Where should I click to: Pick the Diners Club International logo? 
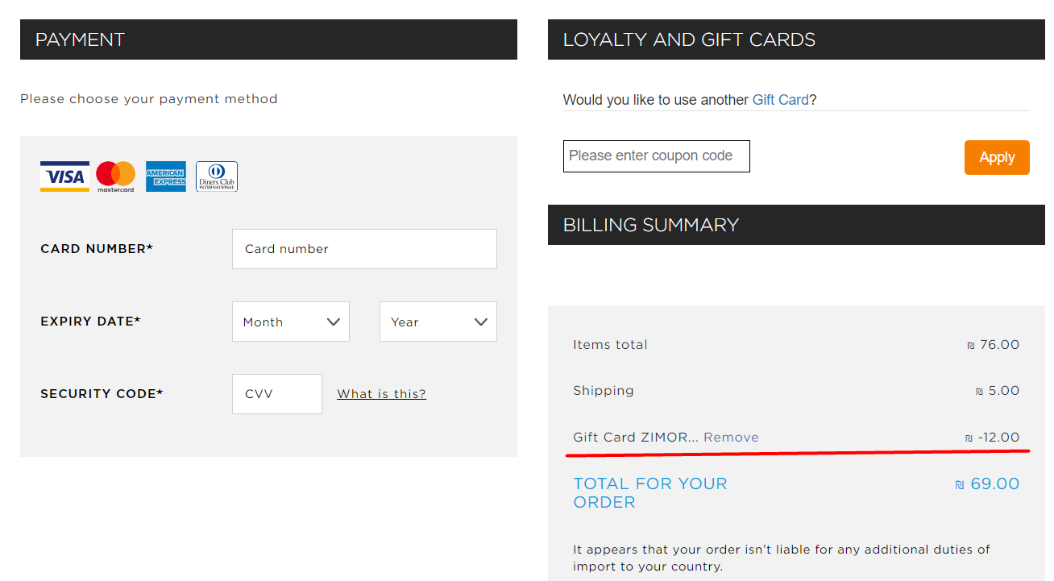pyautogui.click(x=217, y=176)
